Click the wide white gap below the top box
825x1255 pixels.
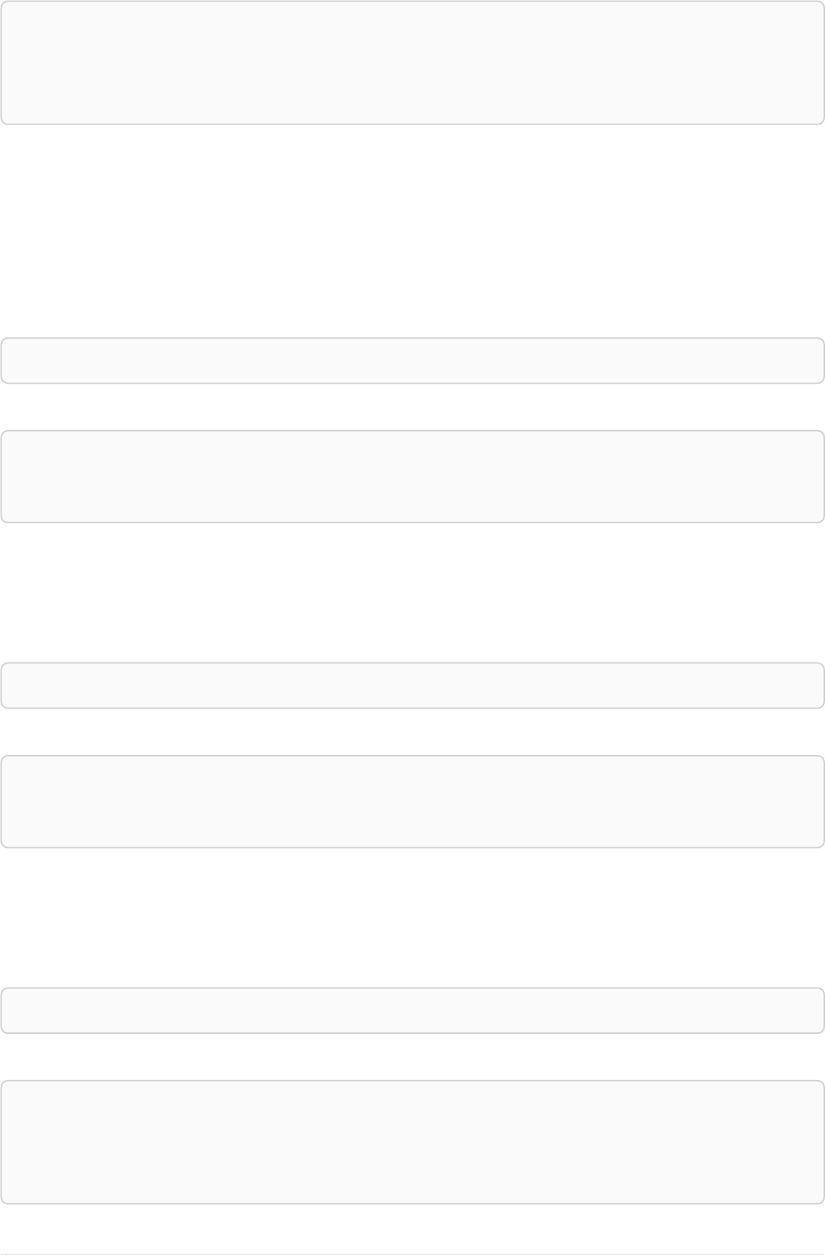pyautogui.click(x=412, y=231)
